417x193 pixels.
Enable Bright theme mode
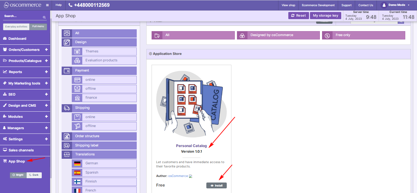(x=18, y=175)
